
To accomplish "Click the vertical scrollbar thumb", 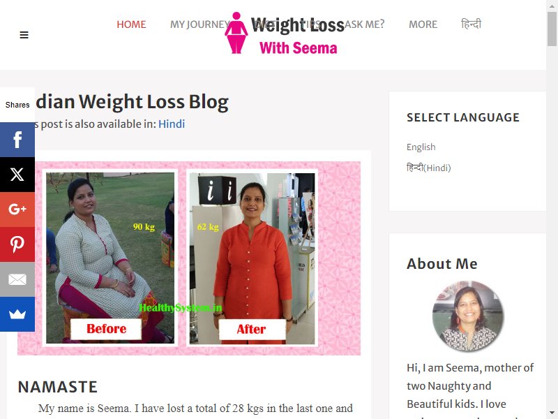I will [x=552, y=29].
